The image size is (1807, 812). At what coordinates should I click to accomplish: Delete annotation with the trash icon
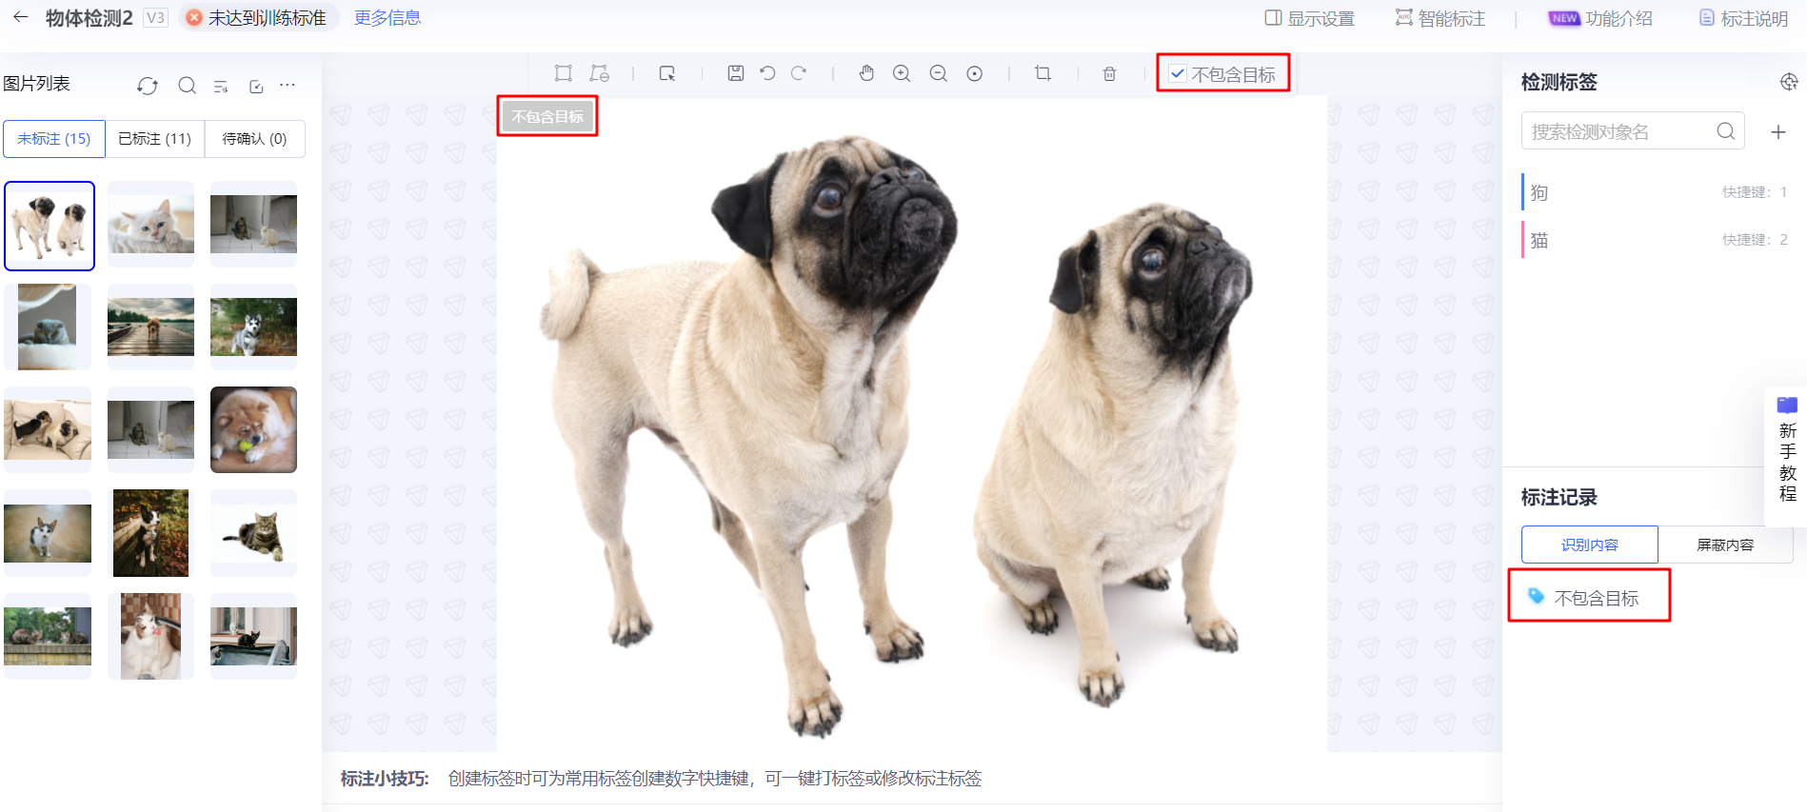tap(1109, 73)
